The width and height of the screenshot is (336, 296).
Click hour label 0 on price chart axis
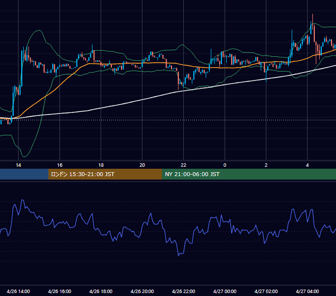pyautogui.click(x=225, y=165)
